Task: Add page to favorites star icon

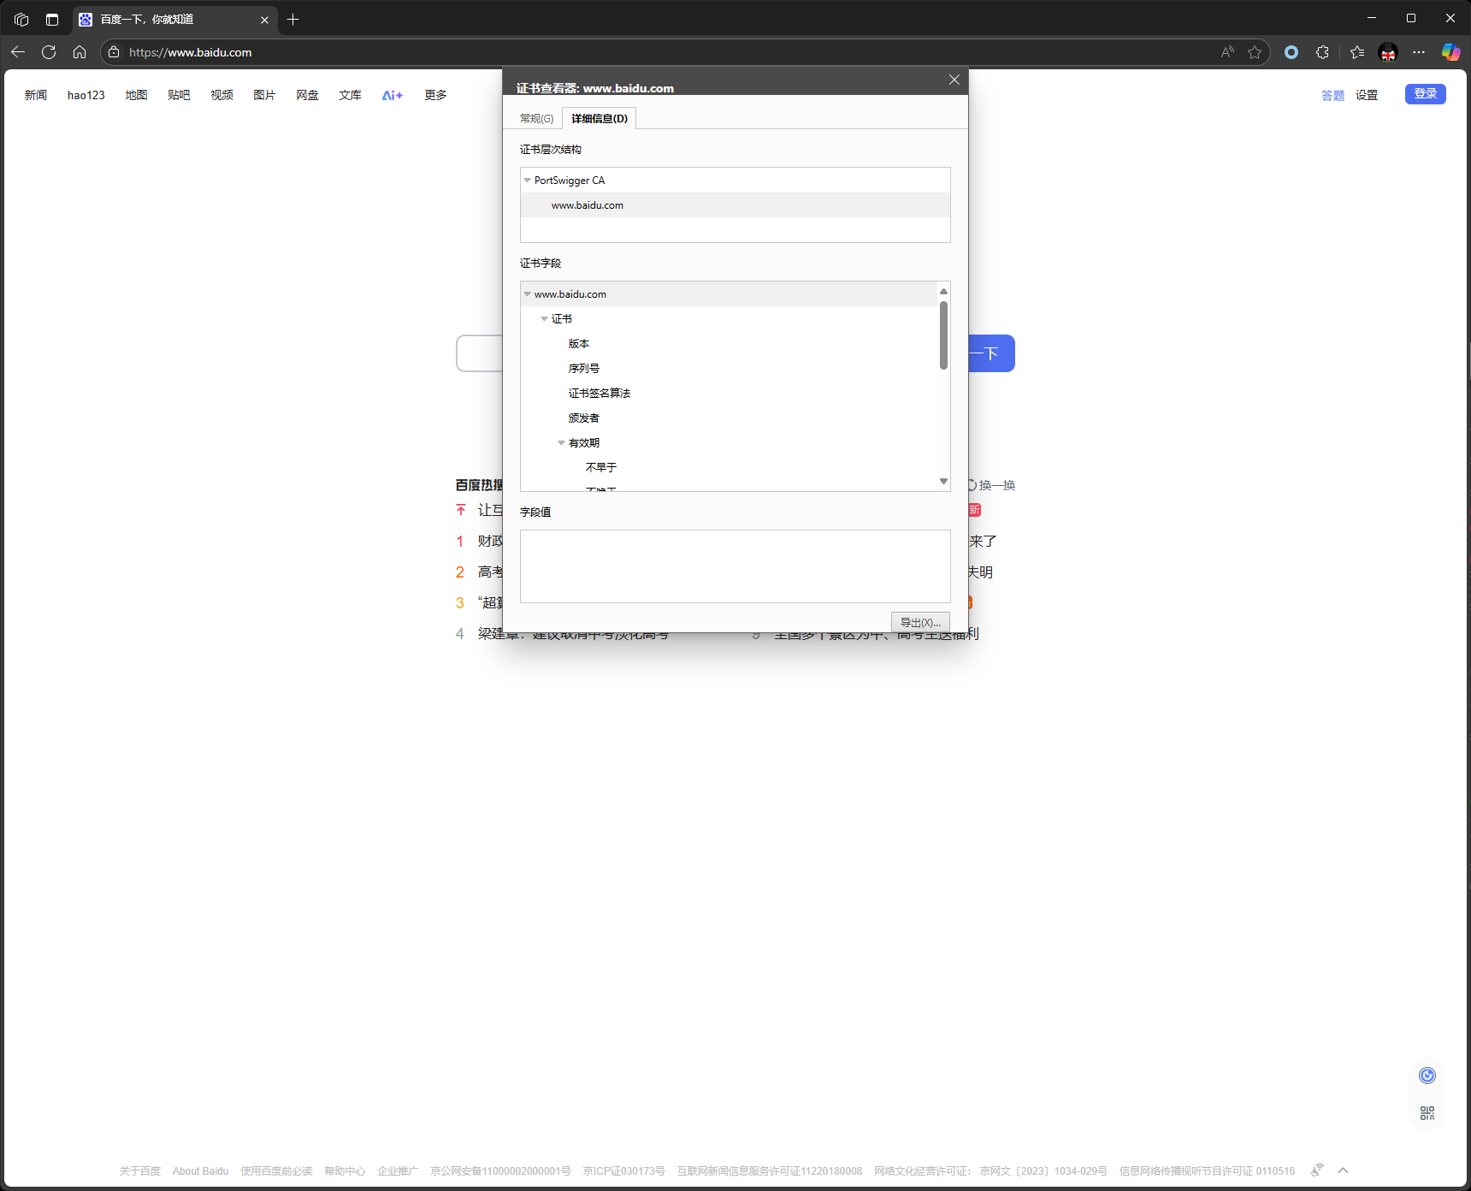Action: (1255, 52)
